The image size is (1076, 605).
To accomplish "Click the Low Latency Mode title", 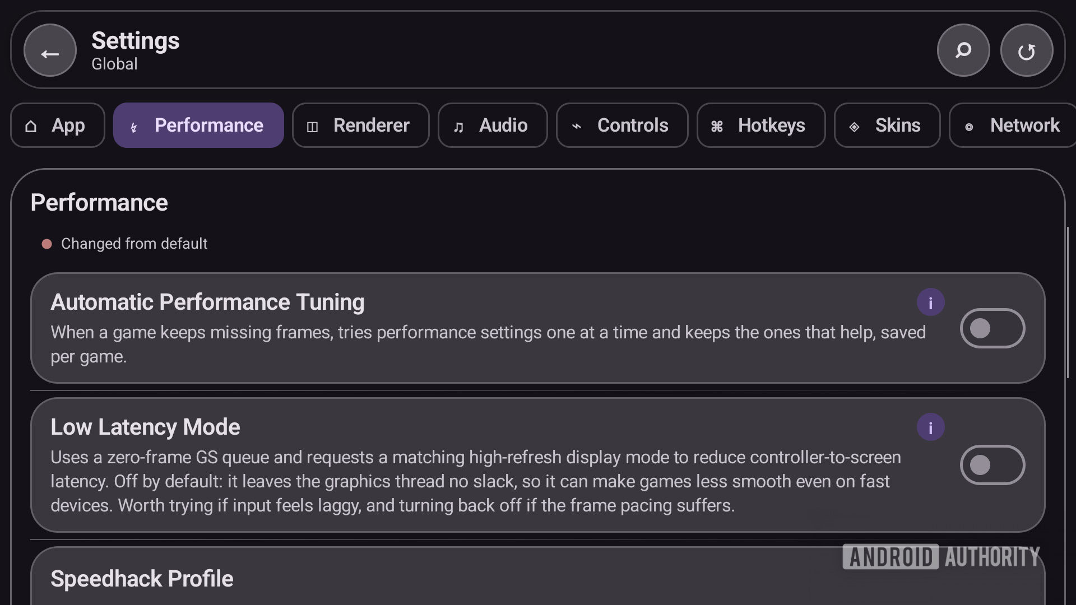I will point(145,427).
